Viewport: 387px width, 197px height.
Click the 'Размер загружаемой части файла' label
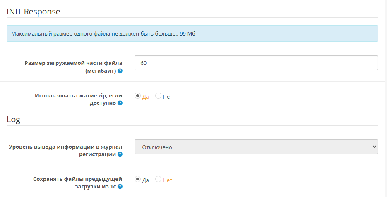click(x=73, y=63)
